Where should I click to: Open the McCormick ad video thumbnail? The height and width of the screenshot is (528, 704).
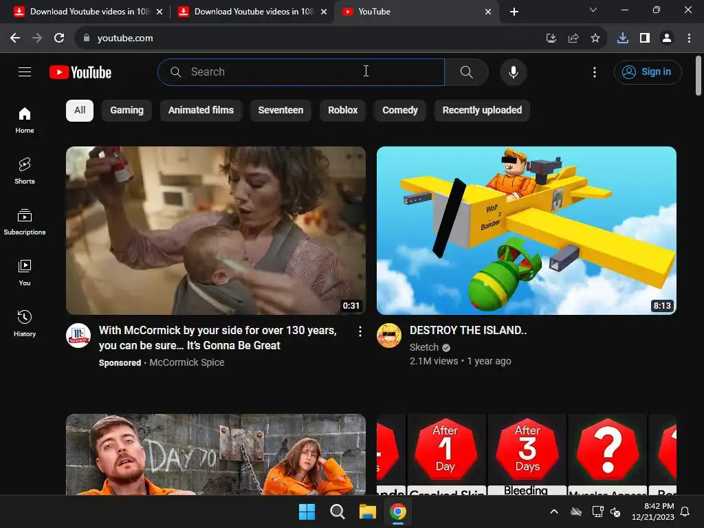point(215,230)
